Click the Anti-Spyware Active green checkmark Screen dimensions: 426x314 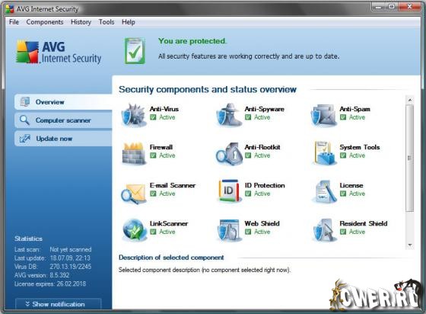coord(248,117)
